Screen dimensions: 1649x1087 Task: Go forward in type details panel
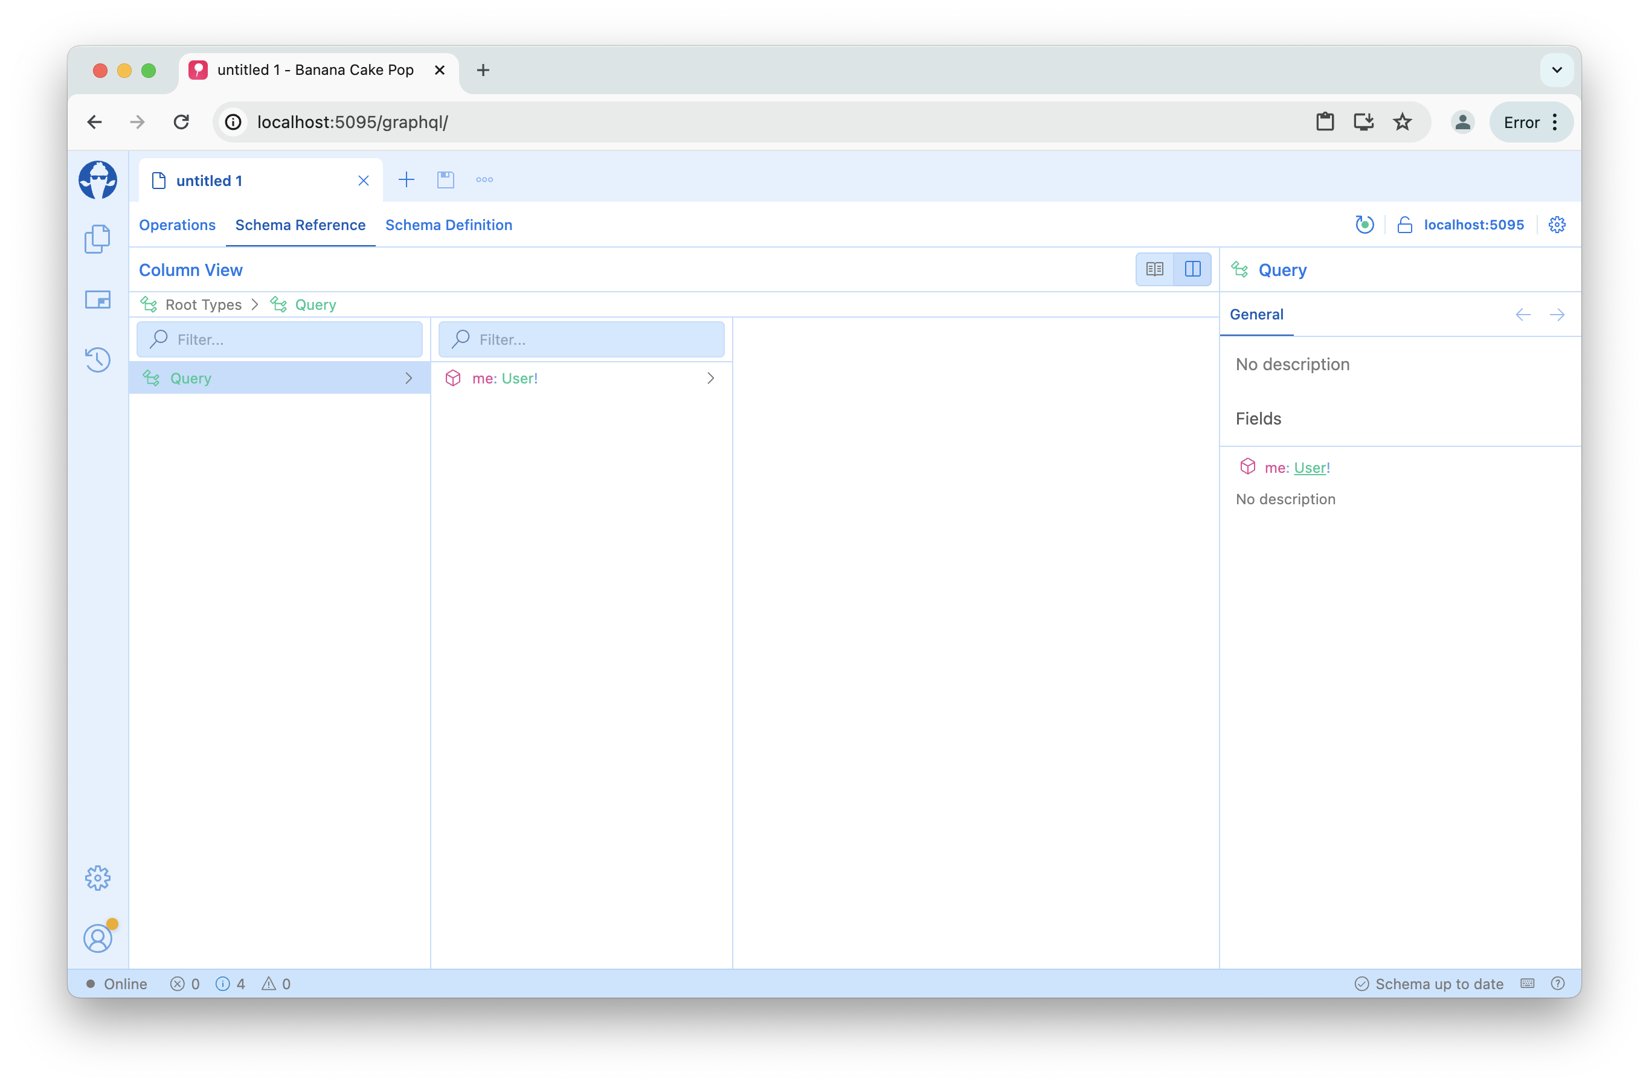pos(1557,315)
